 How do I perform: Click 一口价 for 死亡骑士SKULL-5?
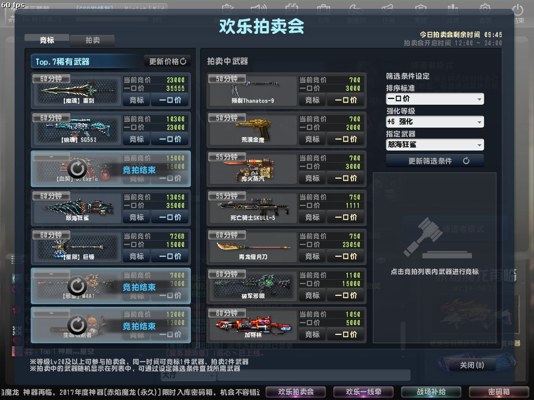(x=346, y=217)
